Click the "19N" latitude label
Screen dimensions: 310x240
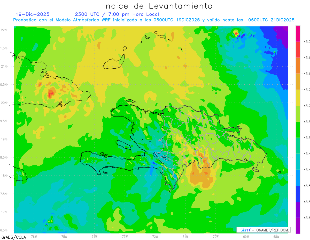click(x=4, y=139)
